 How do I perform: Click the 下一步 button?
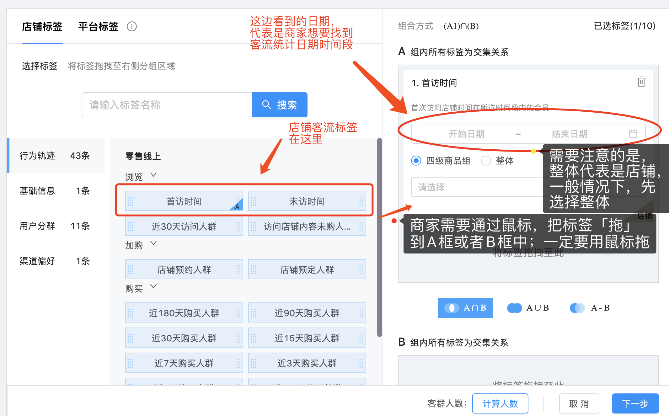[x=635, y=403]
